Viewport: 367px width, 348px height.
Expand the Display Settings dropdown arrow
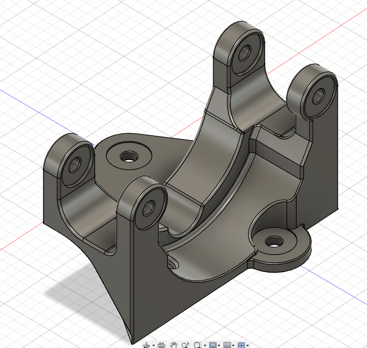[x=219, y=345]
